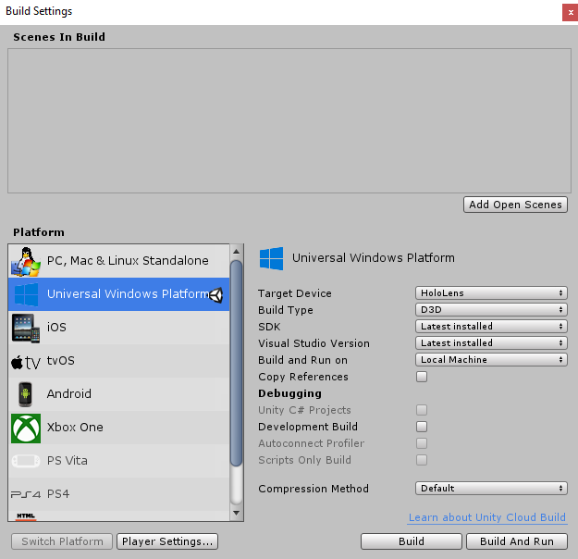
Task: Open the Build and Run on dropdown
Action: click(x=491, y=359)
